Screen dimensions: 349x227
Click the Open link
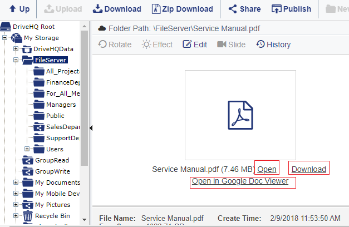(x=267, y=169)
